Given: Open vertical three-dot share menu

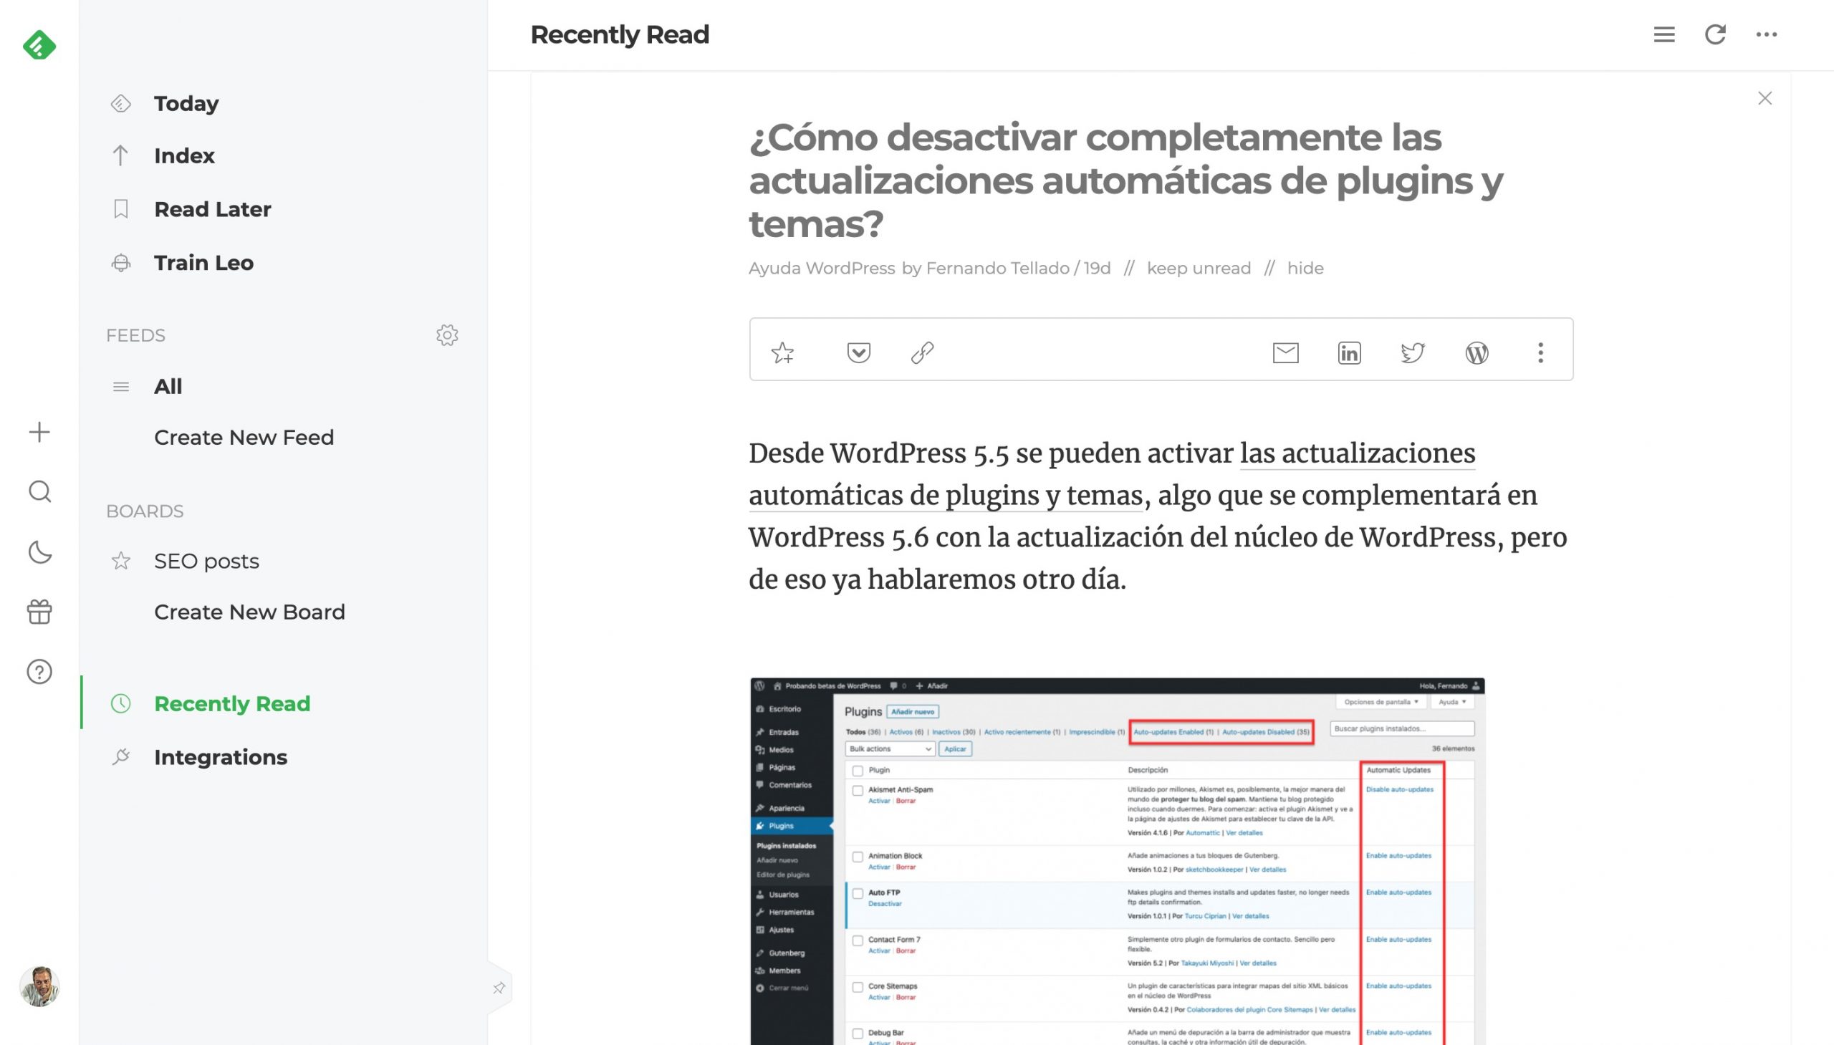Looking at the screenshot, I should click(x=1540, y=352).
